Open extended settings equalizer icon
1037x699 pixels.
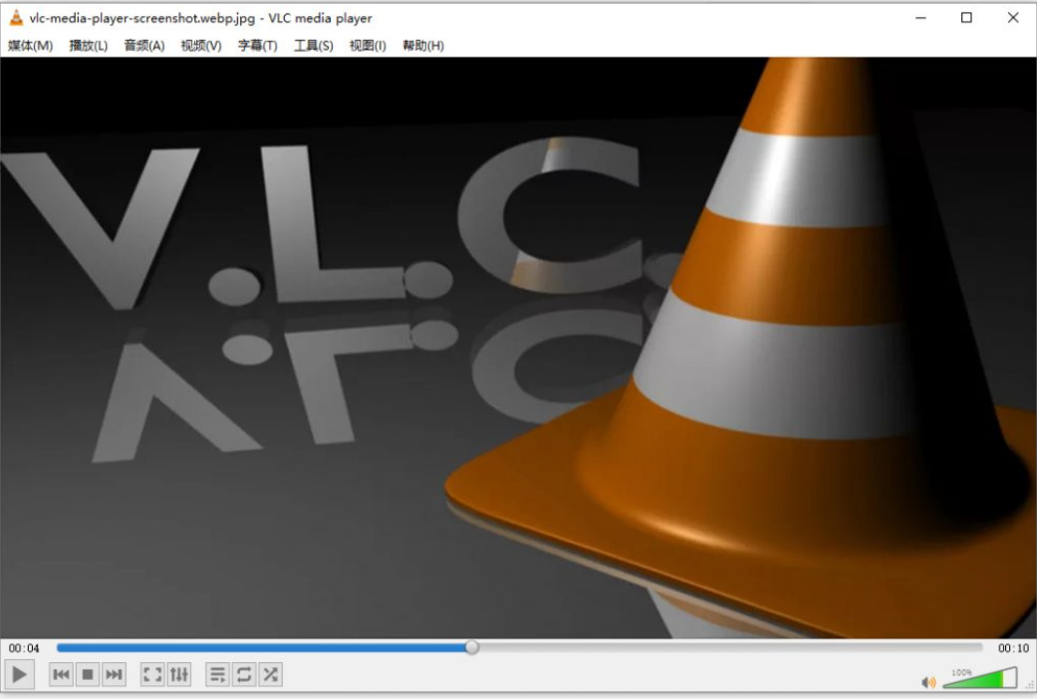(179, 674)
